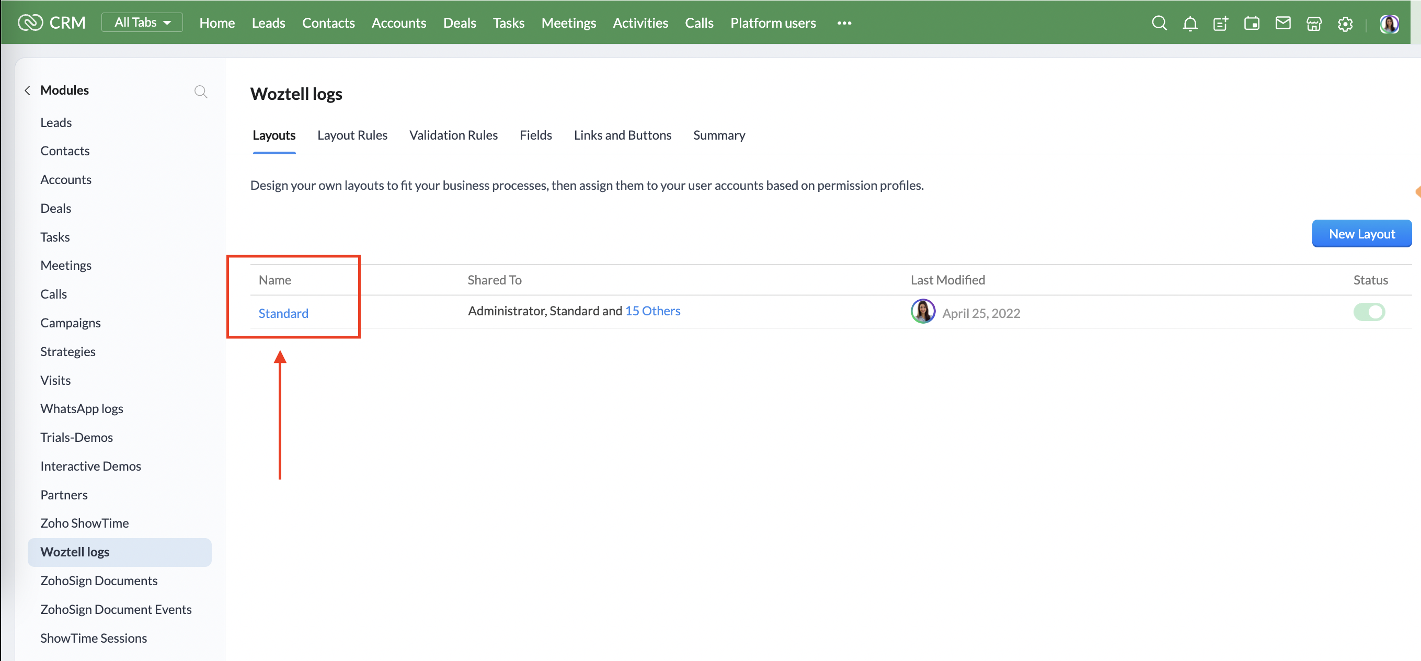Open the global search magnifier icon
Screen dimensions: 1421x661
pyautogui.click(x=1159, y=23)
